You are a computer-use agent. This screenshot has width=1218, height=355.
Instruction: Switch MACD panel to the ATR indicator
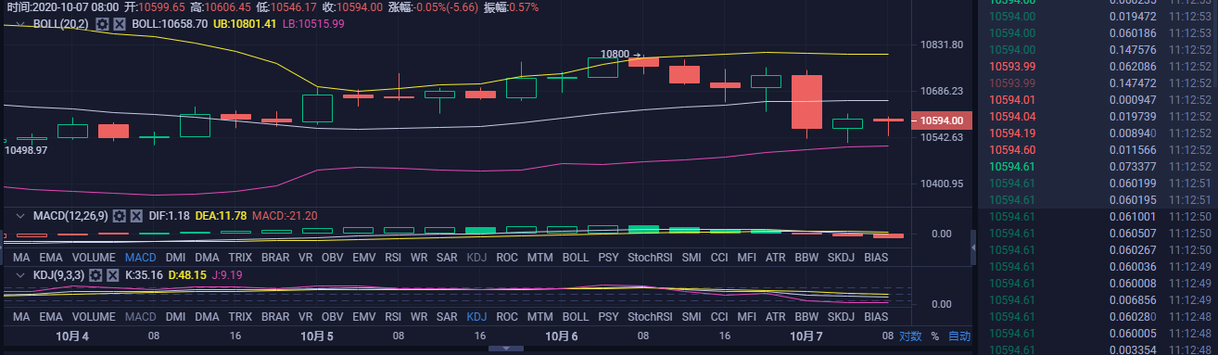pyautogui.click(x=776, y=257)
